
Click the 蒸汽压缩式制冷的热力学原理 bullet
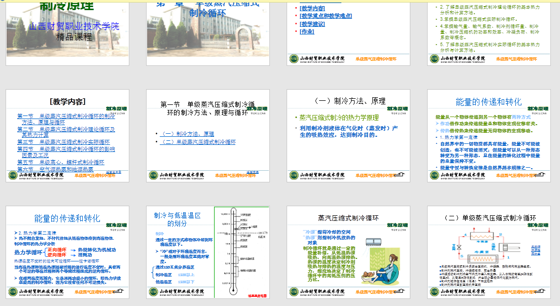[x=339, y=118]
